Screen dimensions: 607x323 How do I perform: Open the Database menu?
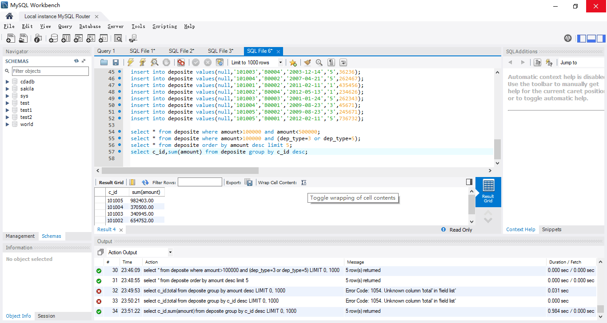pyautogui.click(x=90, y=27)
